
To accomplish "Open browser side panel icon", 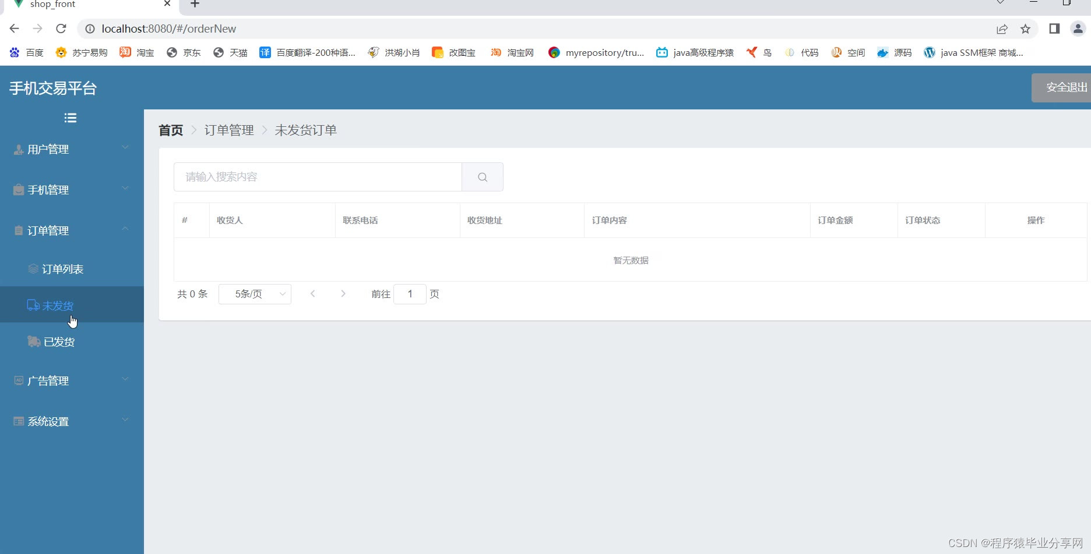I will (1054, 29).
